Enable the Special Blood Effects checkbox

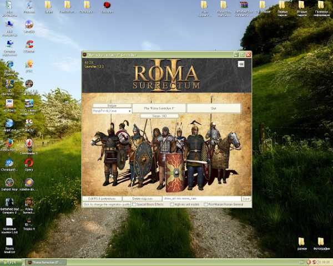click(134, 204)
